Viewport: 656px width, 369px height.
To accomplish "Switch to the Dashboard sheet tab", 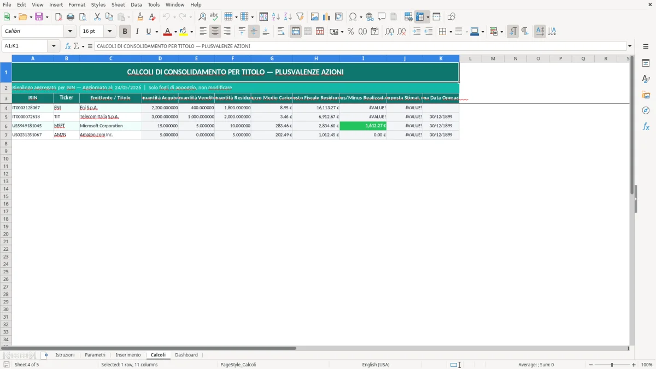I will [x=186, y=355].
